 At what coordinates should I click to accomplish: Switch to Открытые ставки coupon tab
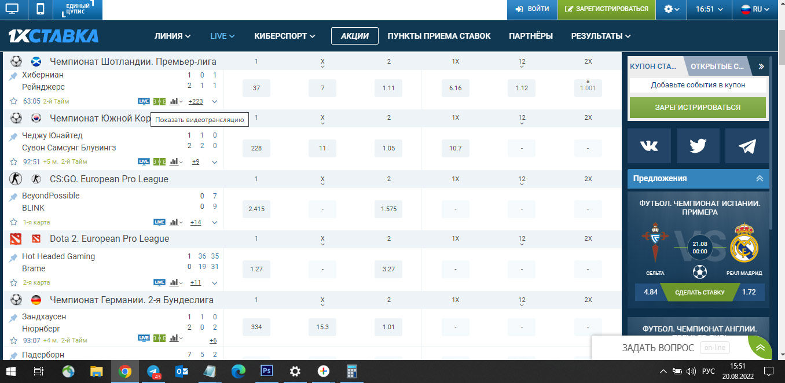click(x=717, y=66)
